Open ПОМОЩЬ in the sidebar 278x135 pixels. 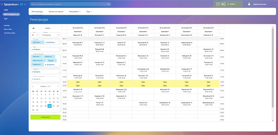click(x=7, y=26)
